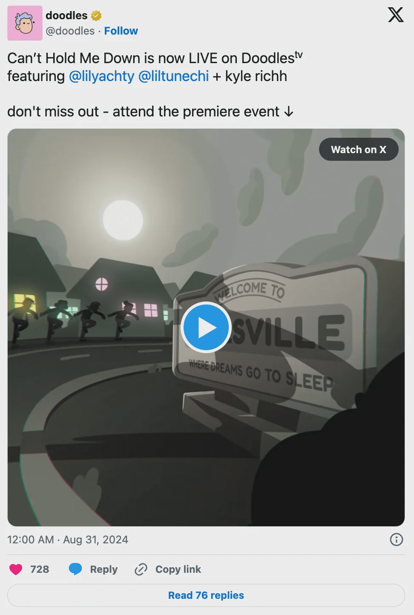Screen dimensions: 414x615
Task: Open the @doodles handle
Action: (x=70, y=31)
